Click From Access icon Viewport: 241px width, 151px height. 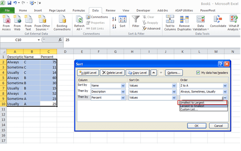pos(6,23)
